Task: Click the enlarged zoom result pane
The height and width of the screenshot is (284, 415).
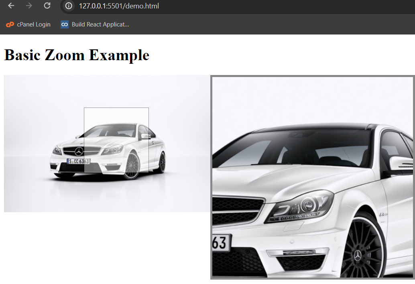Action: 313,177
